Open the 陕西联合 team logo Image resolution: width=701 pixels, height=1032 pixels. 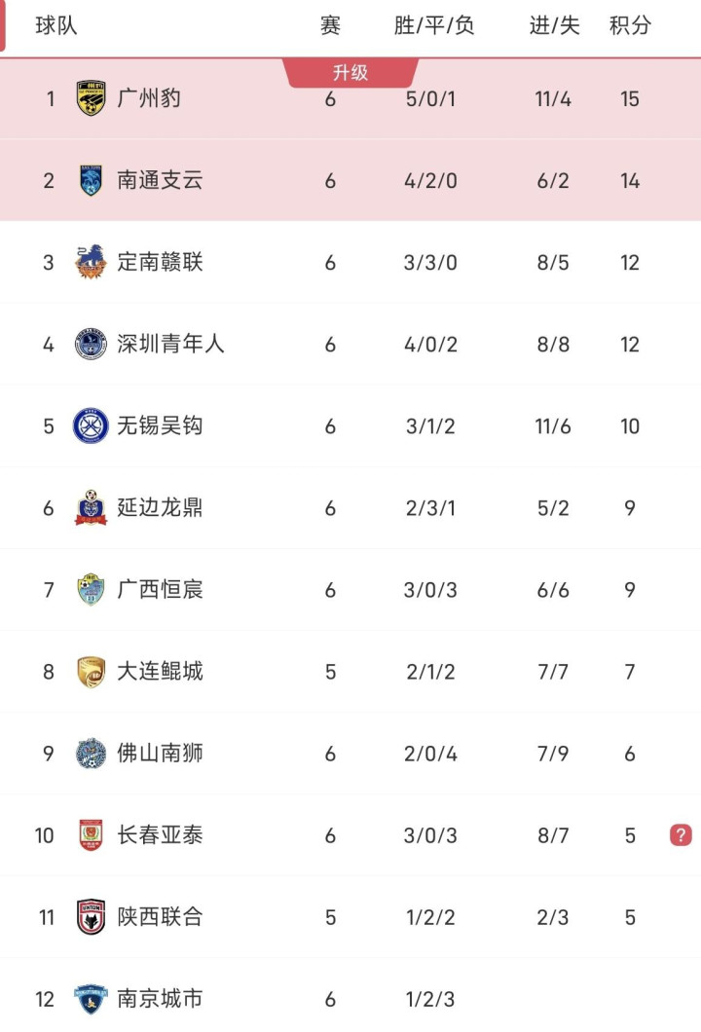click(92, 916)
